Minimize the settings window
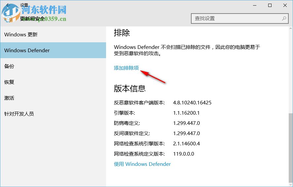This screenshot has width=293, height=187. [254, 5]
